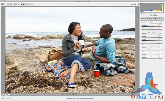Open the White Balance dropdown

(156, 23)
